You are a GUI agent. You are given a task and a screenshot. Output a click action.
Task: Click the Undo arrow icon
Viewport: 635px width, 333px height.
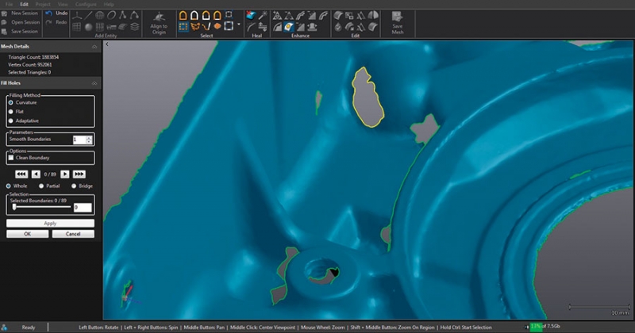tap(50, 13)
